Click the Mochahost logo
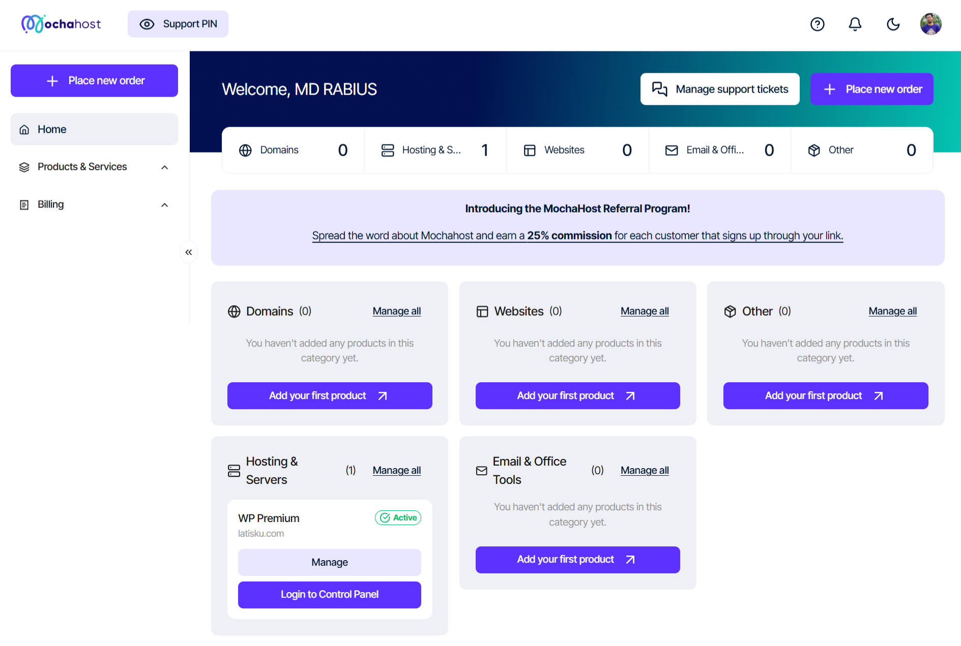 point(61,24)
